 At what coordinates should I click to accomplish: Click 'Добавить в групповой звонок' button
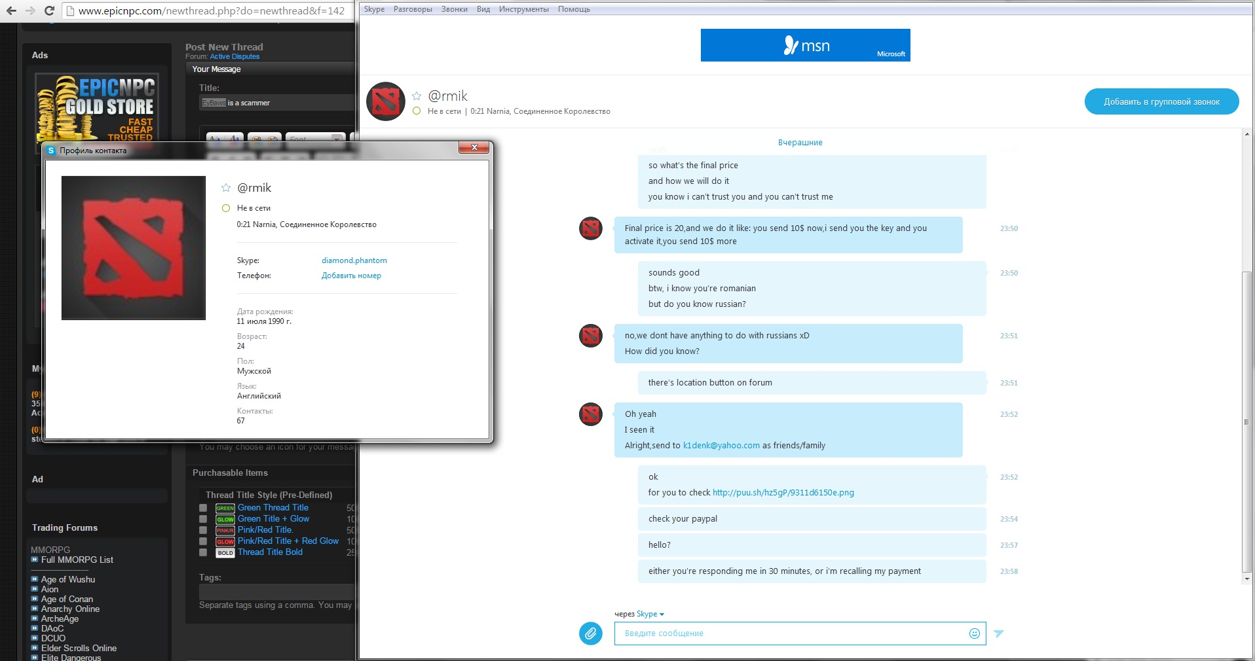pyautogui.click(x=1161, y=101)
